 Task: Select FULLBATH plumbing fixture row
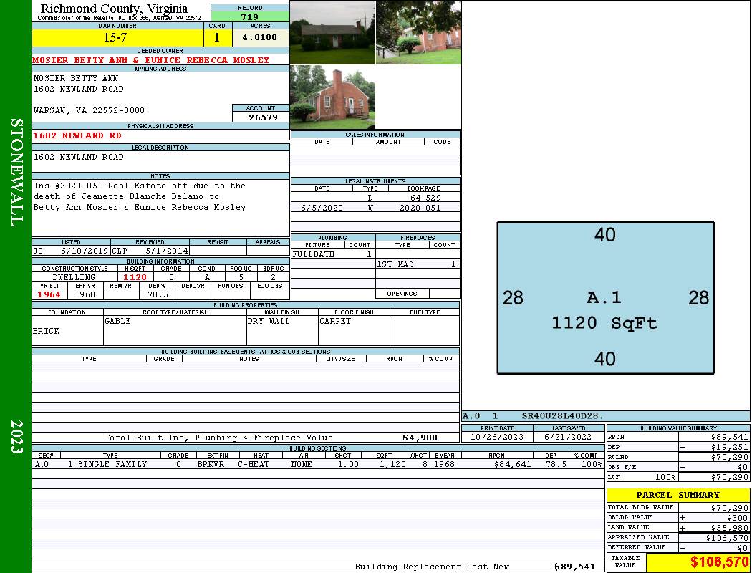point(333,254)
